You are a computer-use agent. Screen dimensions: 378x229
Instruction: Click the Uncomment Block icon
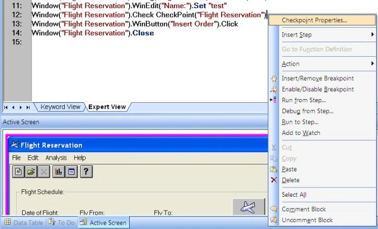[x=274, y=220]
